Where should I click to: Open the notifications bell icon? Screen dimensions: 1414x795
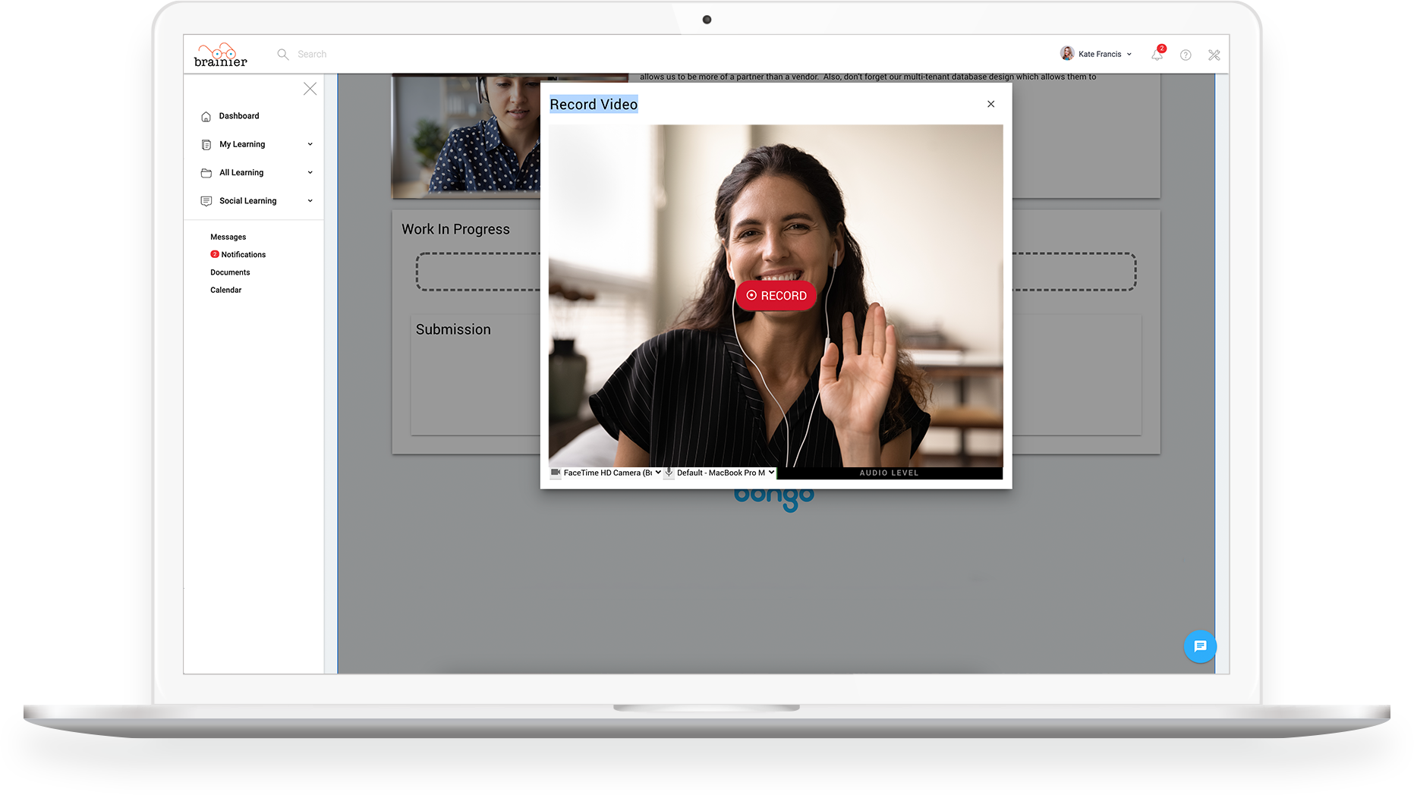point(1157,54)
